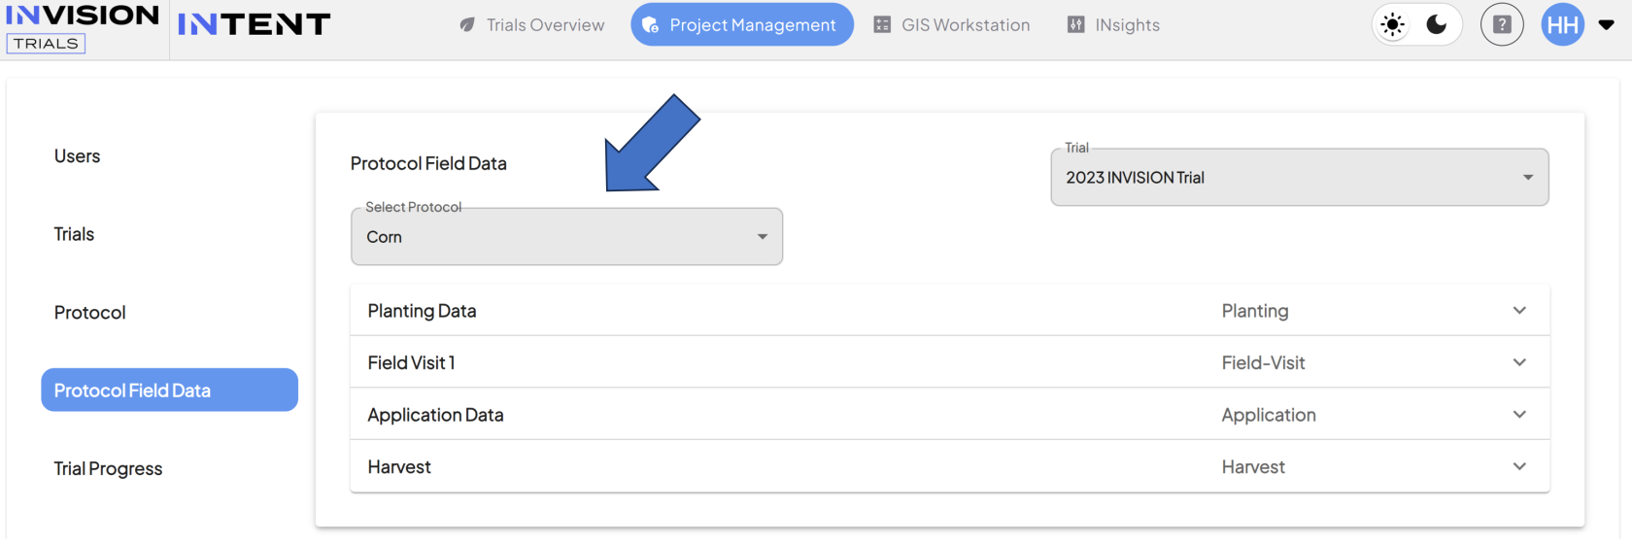Open Users in the sidebar
Image resolution: width=1632 pixels, height=544 pixels.
point(78,156)
